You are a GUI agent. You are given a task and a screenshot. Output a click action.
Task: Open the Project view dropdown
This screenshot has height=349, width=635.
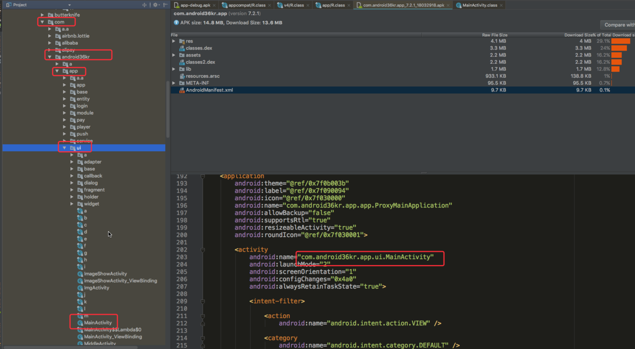tap(69, 5)
